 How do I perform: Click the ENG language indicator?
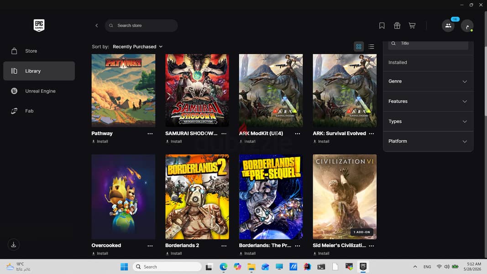click(427, 267)
